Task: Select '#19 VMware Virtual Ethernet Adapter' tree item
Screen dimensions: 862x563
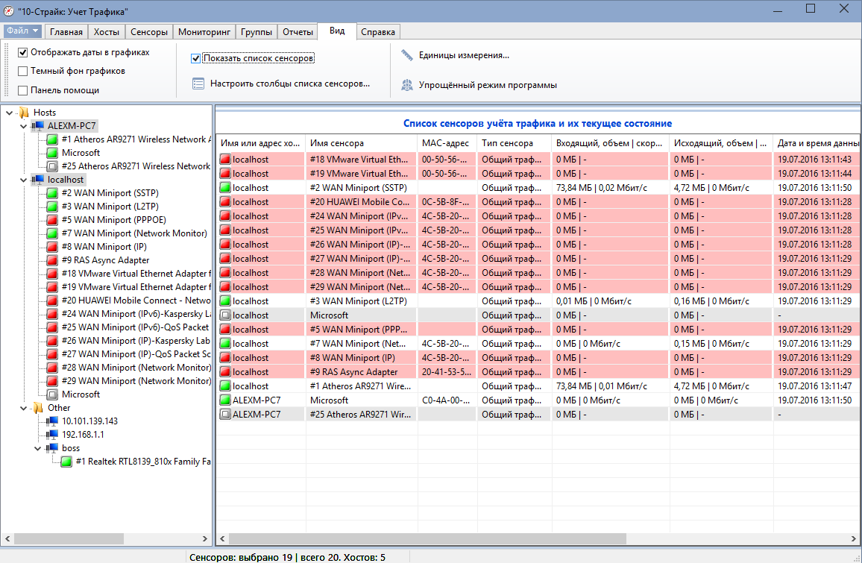Action: click(135, 287)
